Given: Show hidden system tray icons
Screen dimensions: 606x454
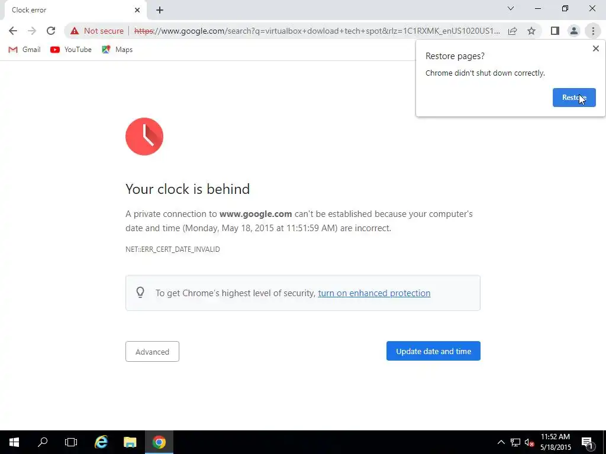Looking at the screenshot, I should (x=501, y=442).
